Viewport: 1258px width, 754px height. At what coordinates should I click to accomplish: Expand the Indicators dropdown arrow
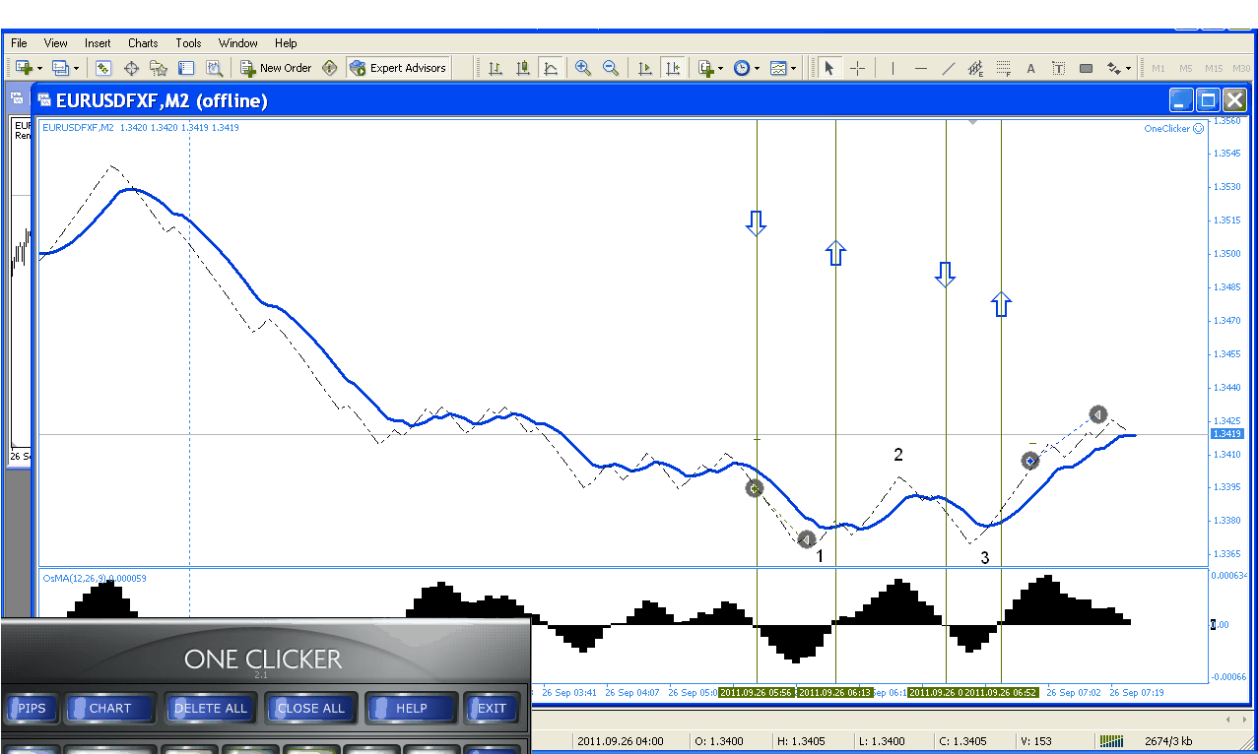click(x=721, y=69)
